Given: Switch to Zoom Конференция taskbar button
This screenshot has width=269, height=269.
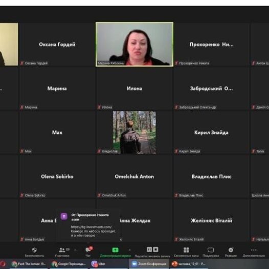Looking at the screenshot, I should tap(149, 264).
